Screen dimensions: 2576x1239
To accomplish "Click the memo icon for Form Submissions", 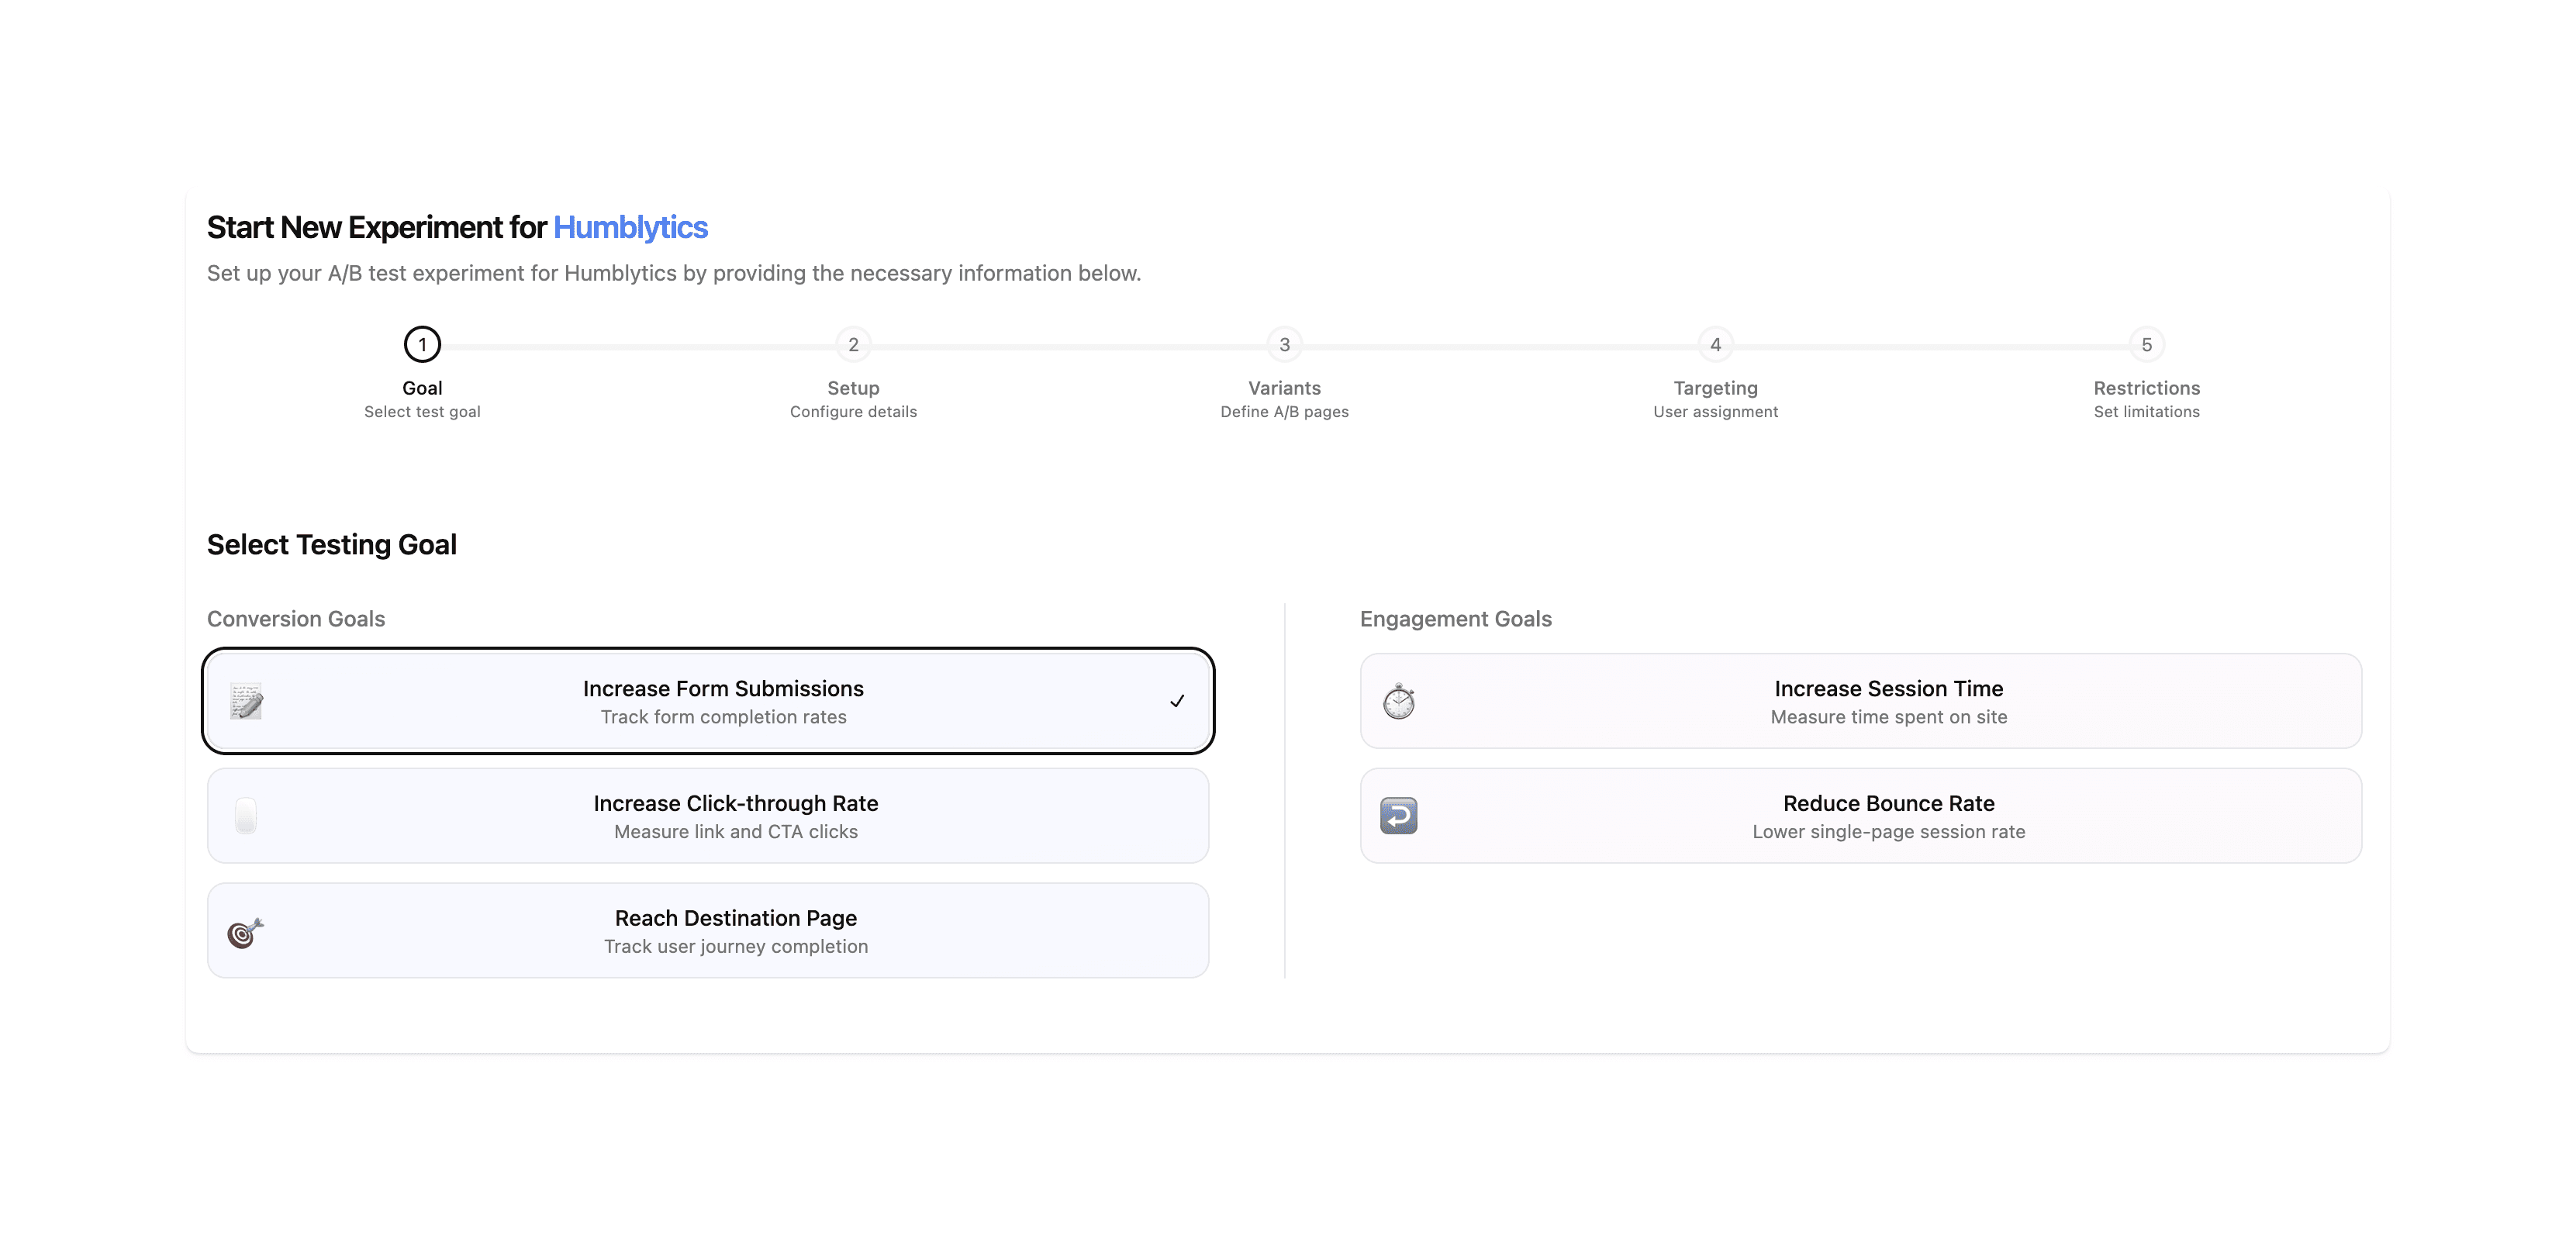I will [x=246, y=701].
